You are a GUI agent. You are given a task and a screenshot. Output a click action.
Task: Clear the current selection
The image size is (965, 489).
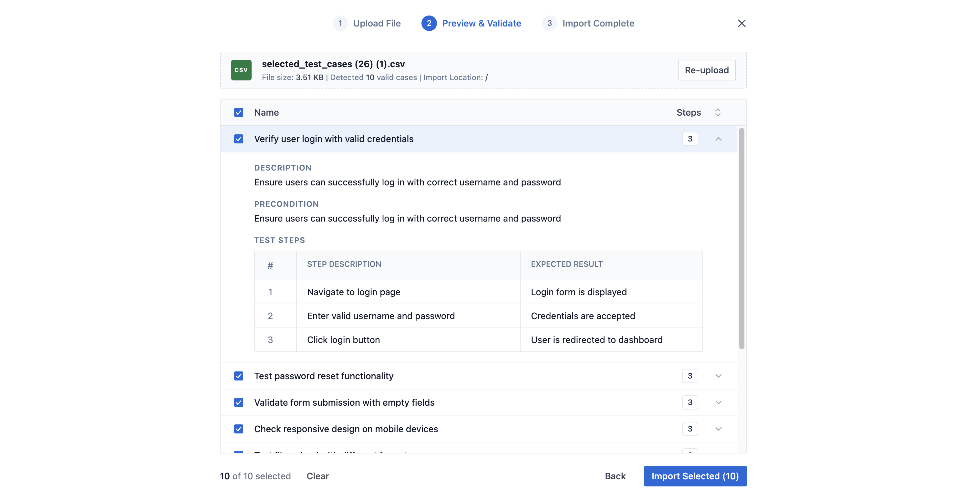pyautogui.click(x=318, y=476)
